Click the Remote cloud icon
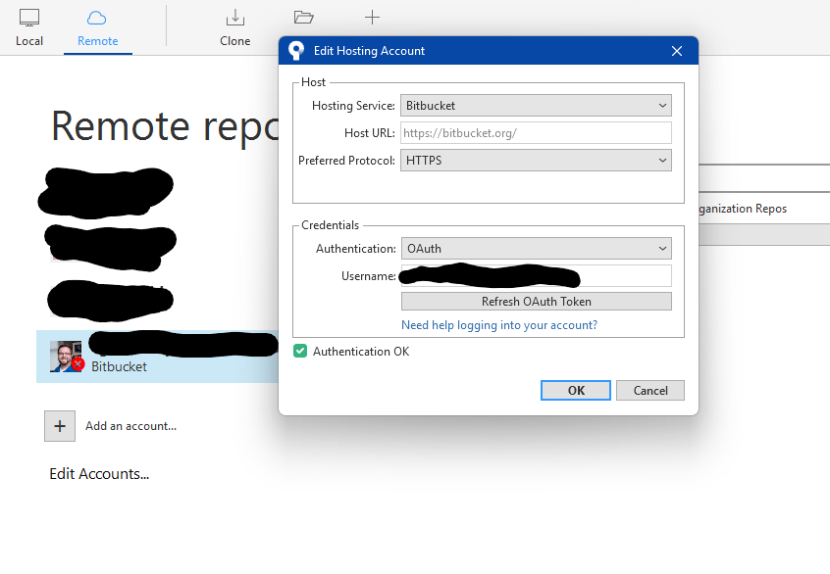The width and height of the screenshot is (830, 574). 97,18
